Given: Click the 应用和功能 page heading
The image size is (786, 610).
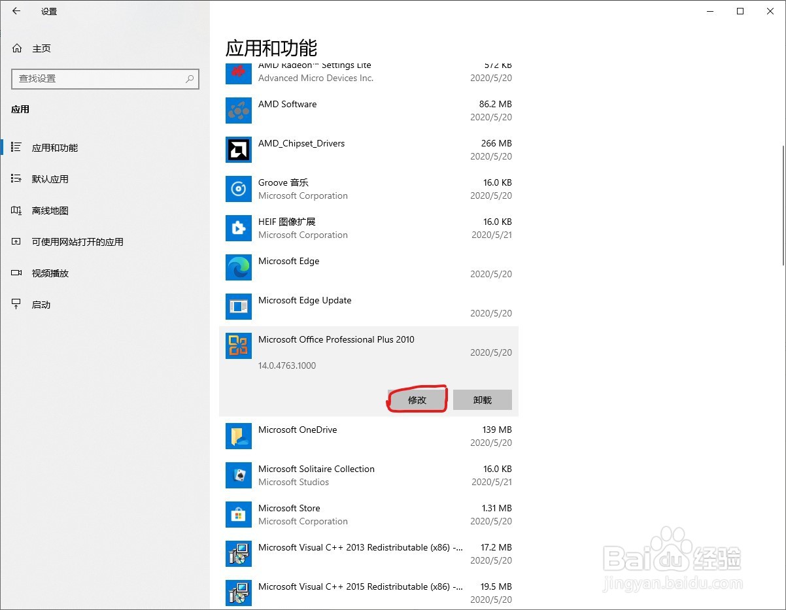Looking at the screenshot, I should (271, 48).
